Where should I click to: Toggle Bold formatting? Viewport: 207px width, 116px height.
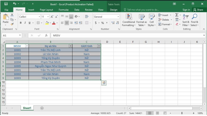click(x=21, y=23)
